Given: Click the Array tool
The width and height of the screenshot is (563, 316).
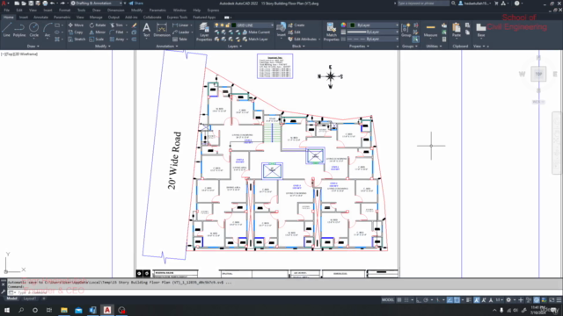Looking at the screenshot, I should click(x=117, y=39).
